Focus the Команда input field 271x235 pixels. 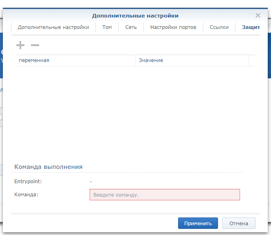pos(165,195)
